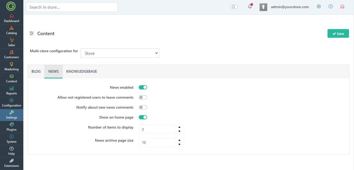Click the 'News enabled' label
The width and height of the screenshot is (354, 170).
click(x=122, y=87)
